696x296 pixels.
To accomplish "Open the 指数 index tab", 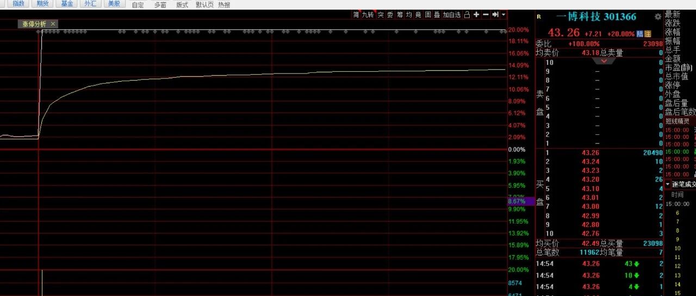I will pyautogui.click(x=19, y=4).
